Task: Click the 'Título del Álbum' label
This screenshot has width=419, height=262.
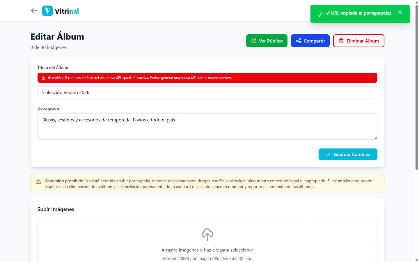Action: 53,68
